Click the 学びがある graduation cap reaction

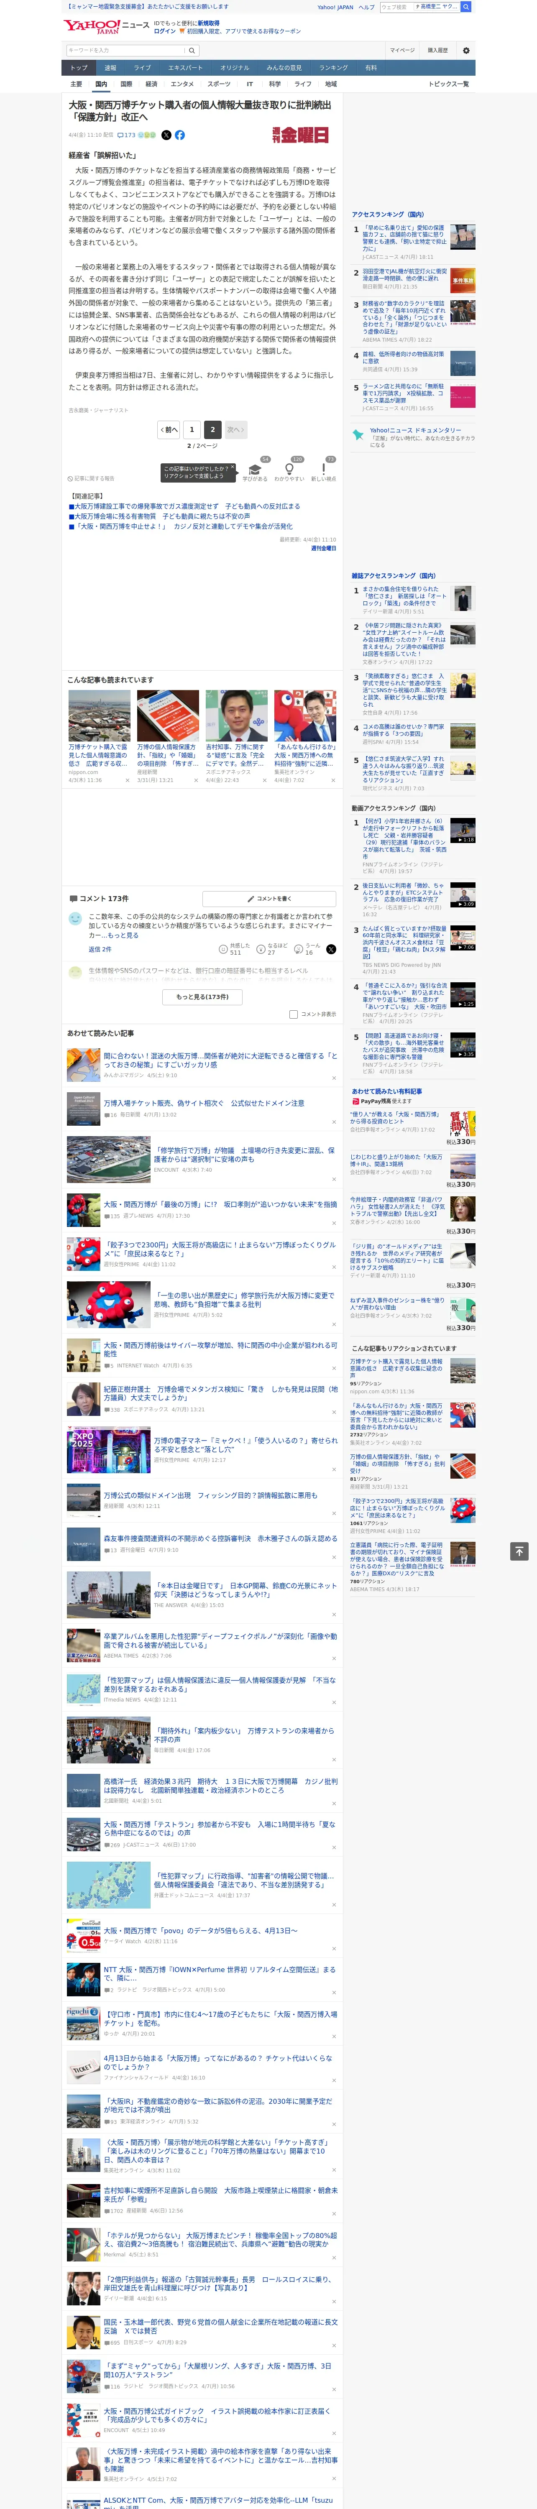click(256, 470)
